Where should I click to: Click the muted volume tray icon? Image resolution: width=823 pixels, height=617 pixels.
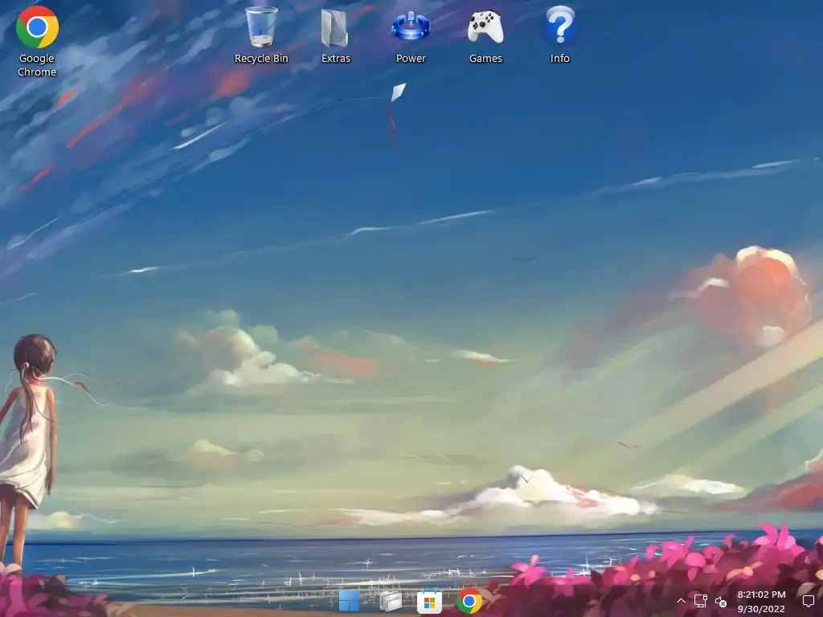click(721, 601)
